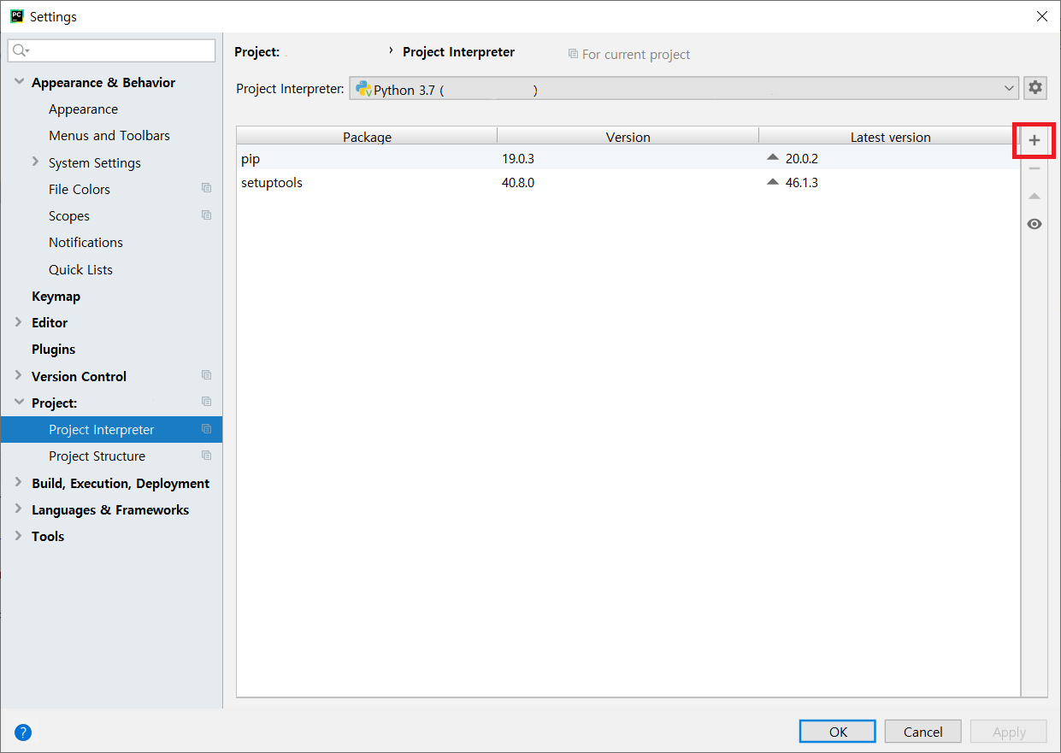
Task: Click the PyCharm icon in the title bar
Action: point(16,16)
